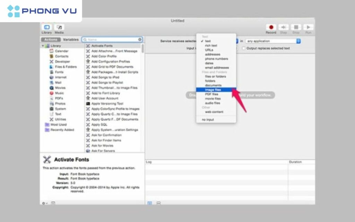Choose image files from the open menu

pyautogui.click(x=213, y=89)
